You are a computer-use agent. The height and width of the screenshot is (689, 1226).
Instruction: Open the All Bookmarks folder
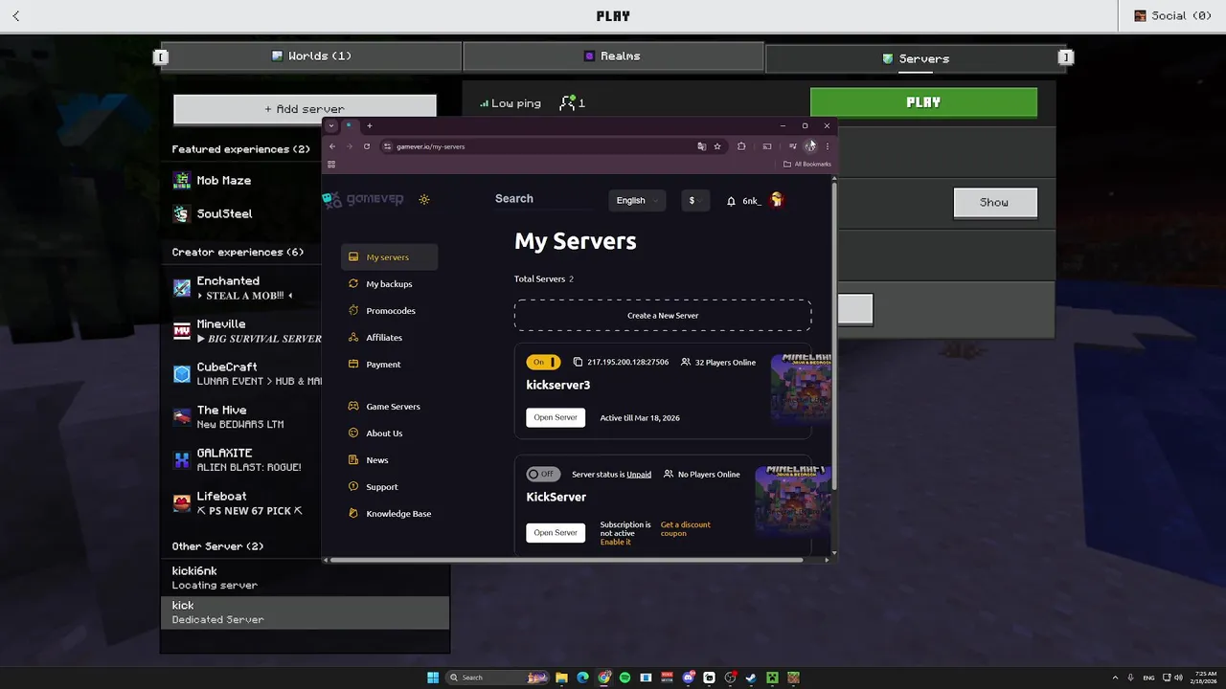coord(807,165)
